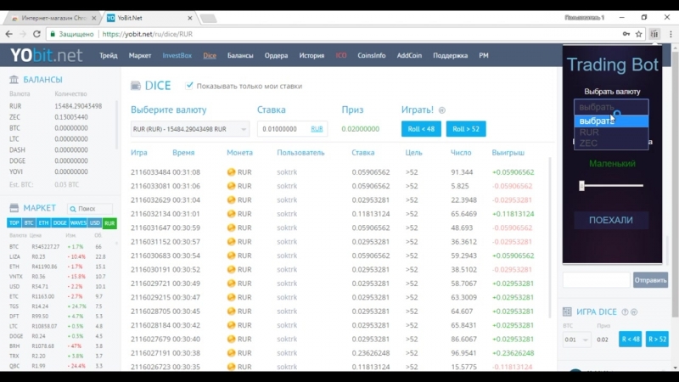Click the Trading Bot bet size slider

click(611, 186)
